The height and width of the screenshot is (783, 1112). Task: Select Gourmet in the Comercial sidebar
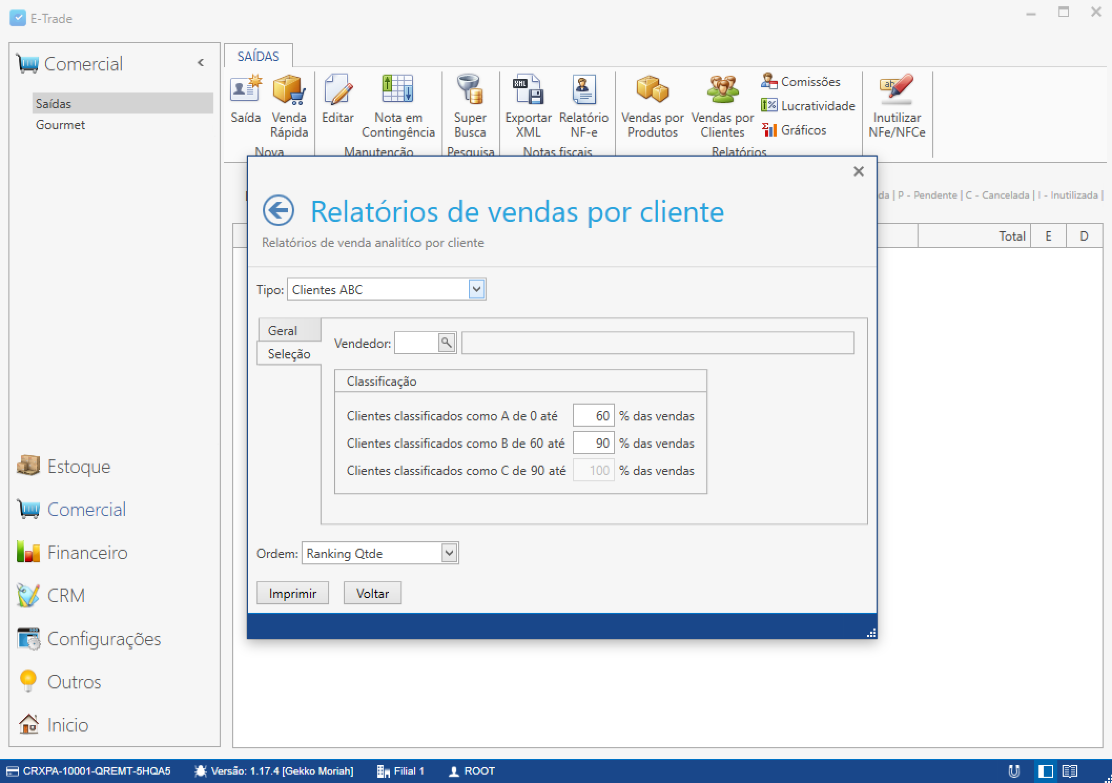pos(60,125)
